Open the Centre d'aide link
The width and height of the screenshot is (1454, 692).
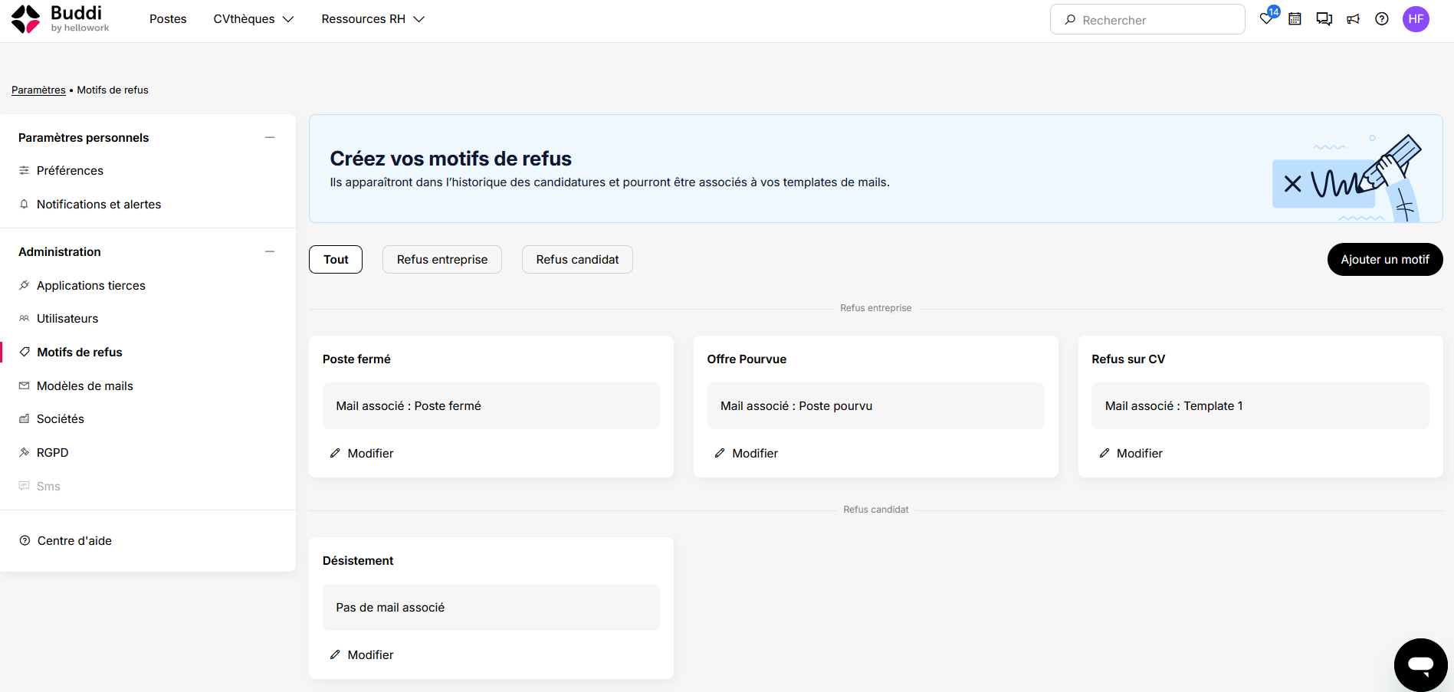click(x=74, y=540)
